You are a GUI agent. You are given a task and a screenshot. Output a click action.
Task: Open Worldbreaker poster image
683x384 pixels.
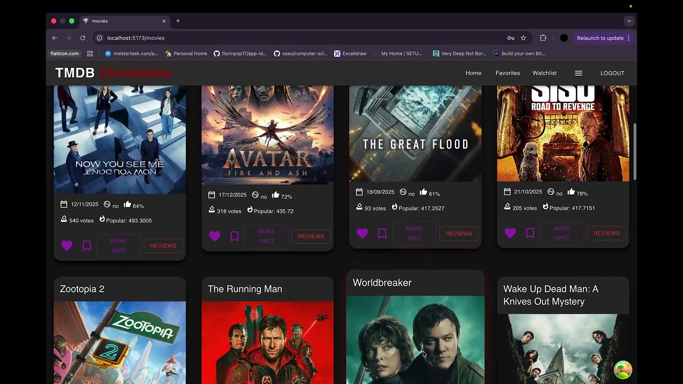415,340
